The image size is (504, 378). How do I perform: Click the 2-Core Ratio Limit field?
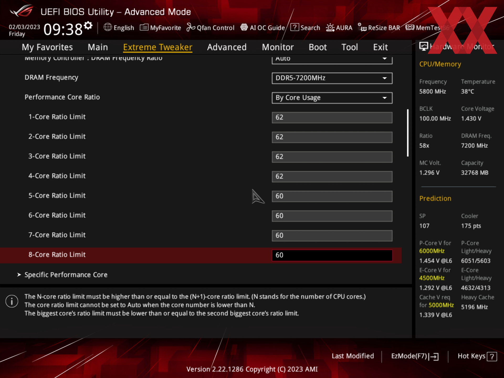click(x=332, y=137)
